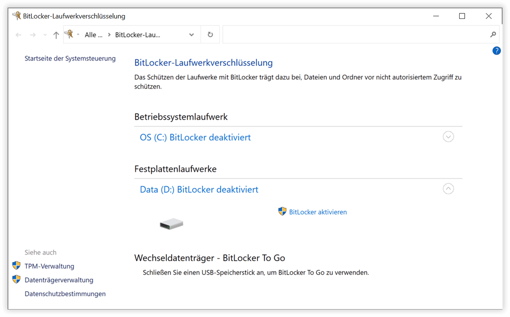Click the 'BitLocker-Lau...' breadcrumb segment
The image size is (510, 317).
coord(138,35)
